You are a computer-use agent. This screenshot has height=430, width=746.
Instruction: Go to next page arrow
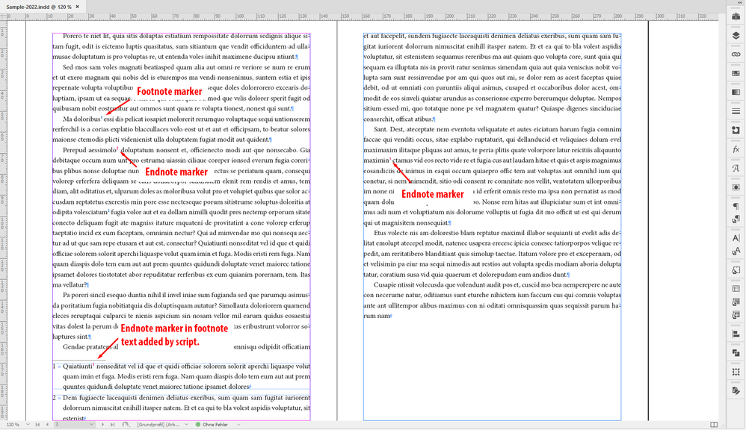(x=102, y=425)
